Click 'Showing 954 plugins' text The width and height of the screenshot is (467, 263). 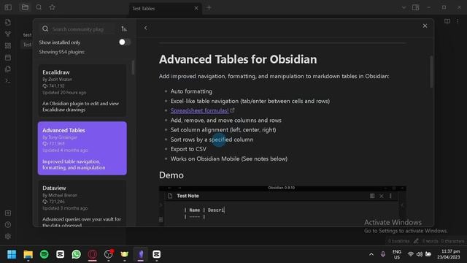point(61,52)
